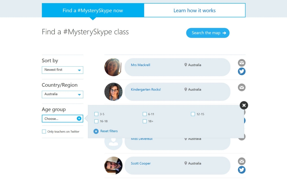Open Mrs Mackrell's Twitter icon

pos(242,71)
